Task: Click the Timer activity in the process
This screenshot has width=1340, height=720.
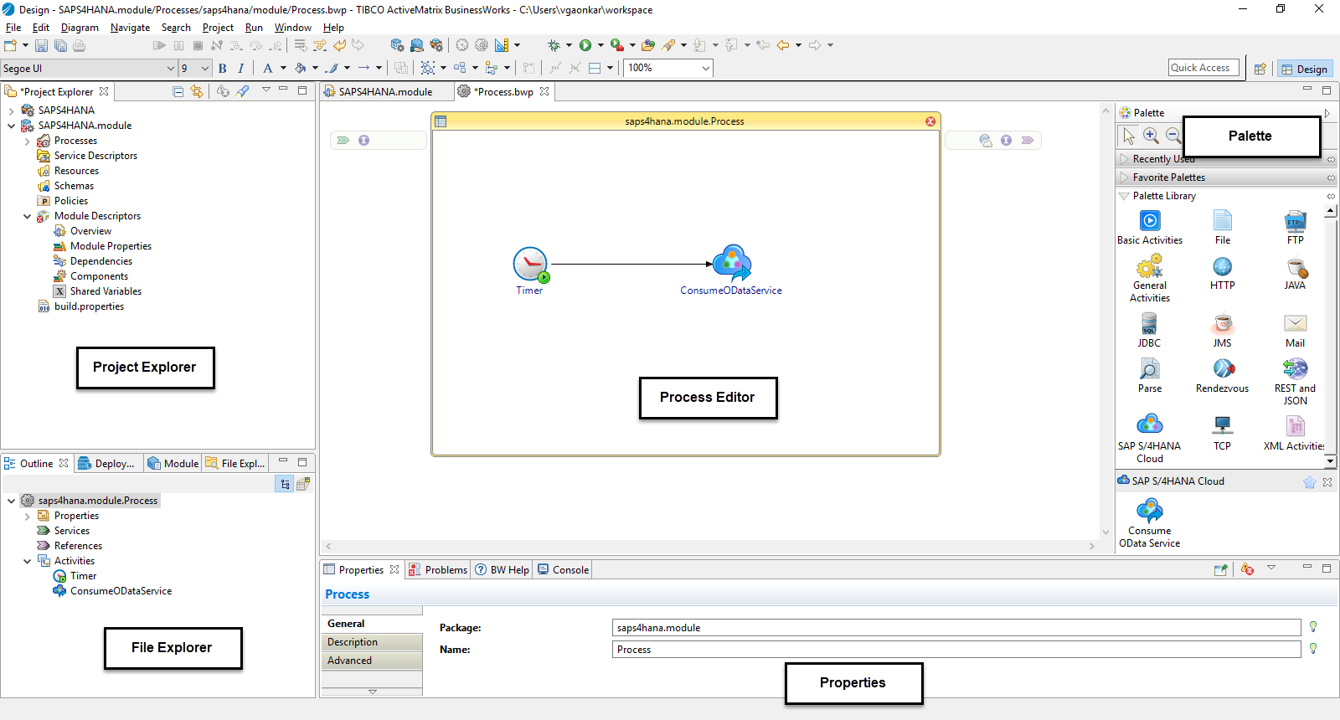Action: pos(529,264)
